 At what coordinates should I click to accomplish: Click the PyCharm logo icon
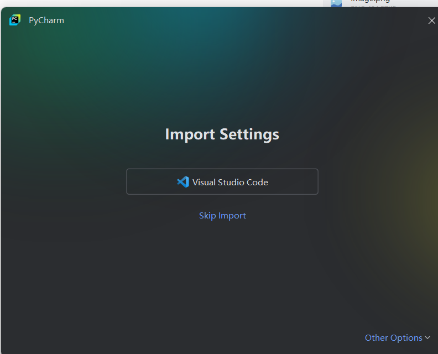pos(15,20)
